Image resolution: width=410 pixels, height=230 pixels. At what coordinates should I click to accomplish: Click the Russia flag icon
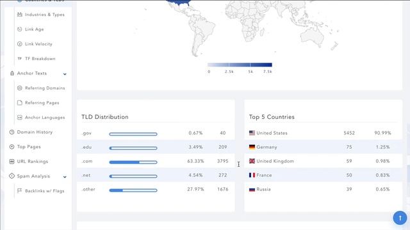click(252, 189)
